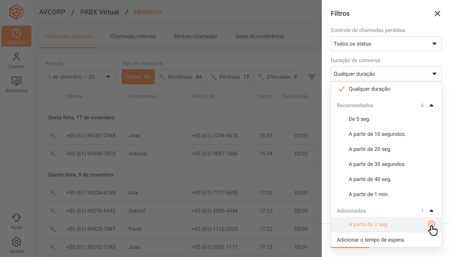Image resolution: width=451 pixels, height=257 pixels.
Task: Click 'Adicionar o tempo de espera'
Action: tap(370, 240)
